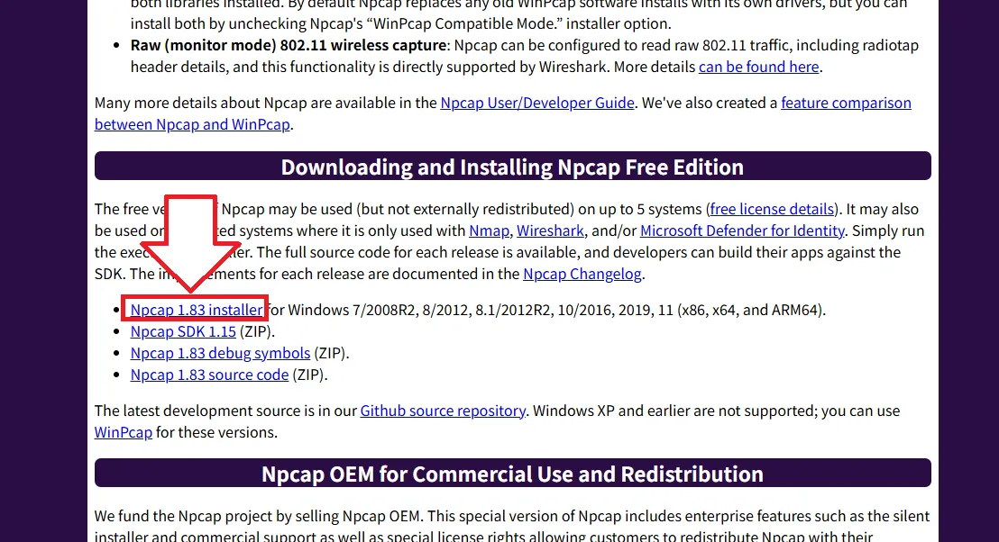Visit the Nmap link
999x542 pixels.
click(x=489, y=230)
